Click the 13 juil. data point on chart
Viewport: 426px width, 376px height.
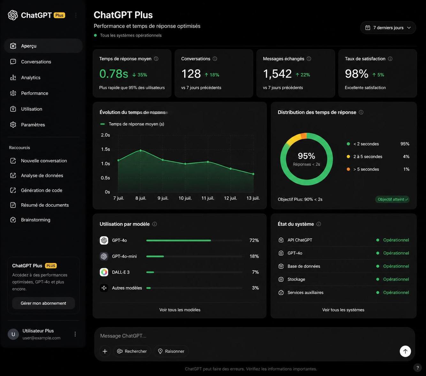pyautogui.click(x=253, y=174)
